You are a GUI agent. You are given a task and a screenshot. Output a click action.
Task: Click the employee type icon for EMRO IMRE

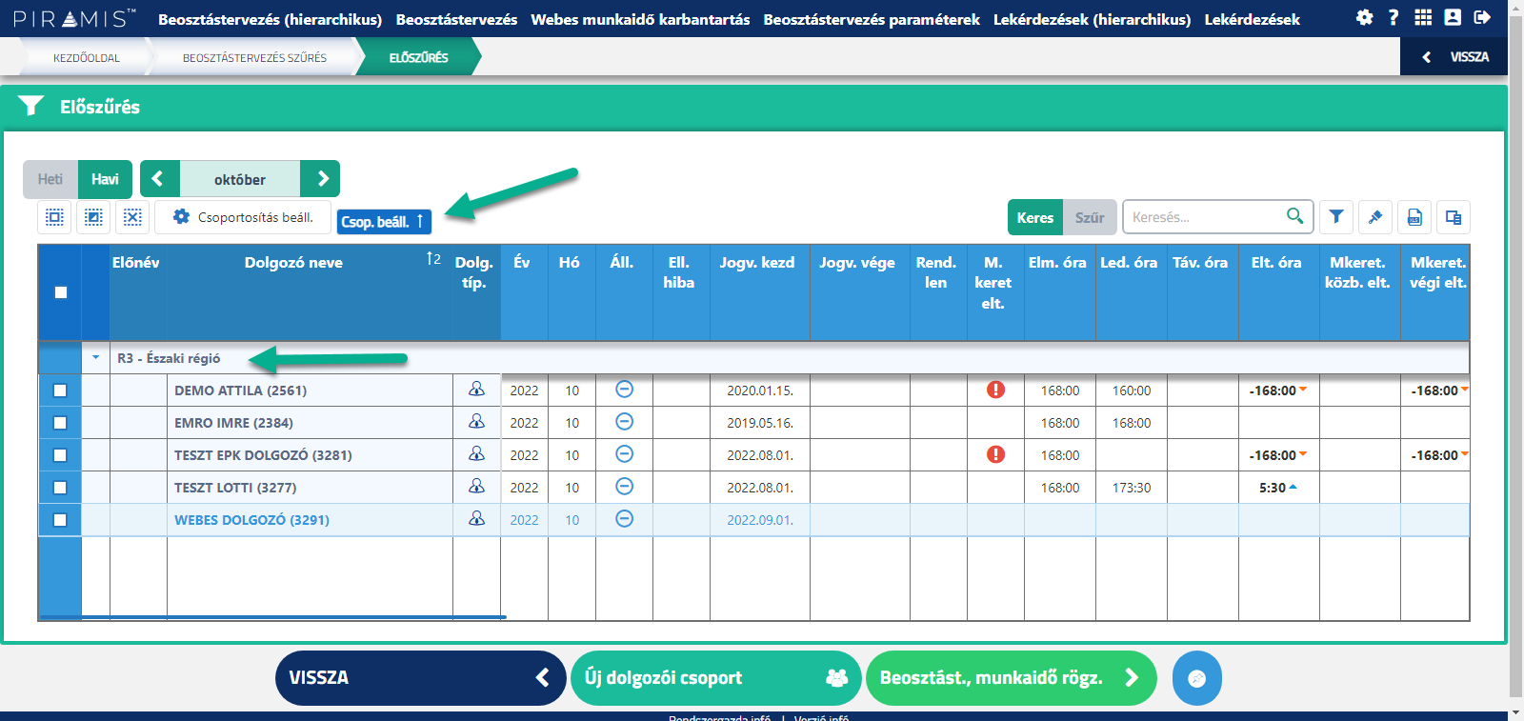click(476, 422)
